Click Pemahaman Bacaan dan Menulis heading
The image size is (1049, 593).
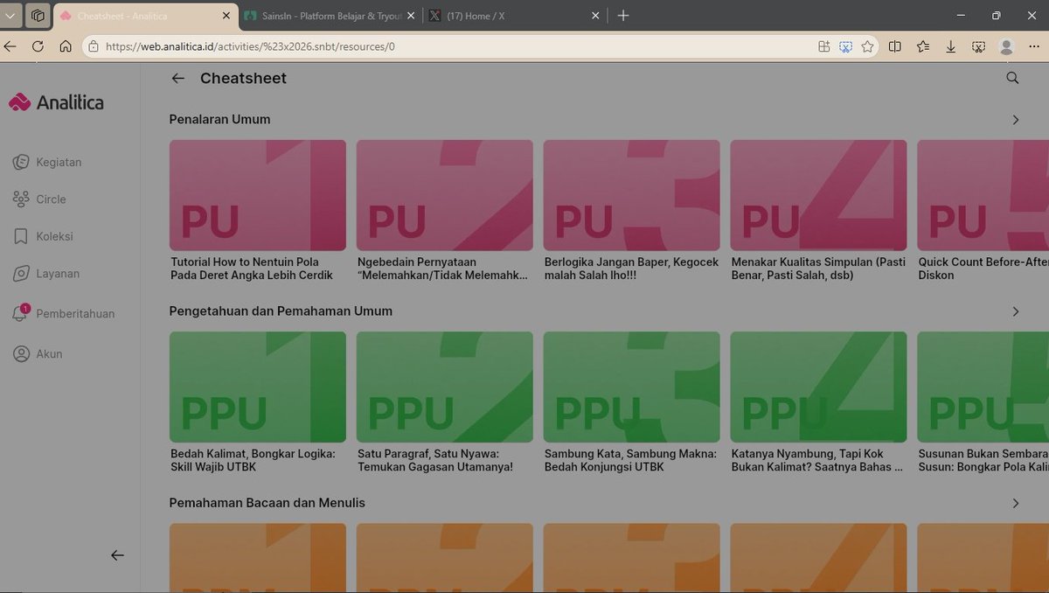point(267,503)
